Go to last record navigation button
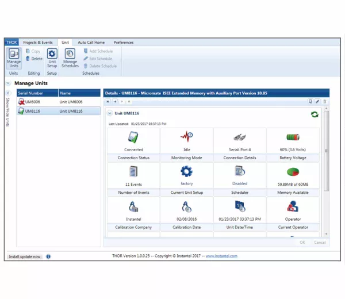The image size is (345, 299). point(129,101)
